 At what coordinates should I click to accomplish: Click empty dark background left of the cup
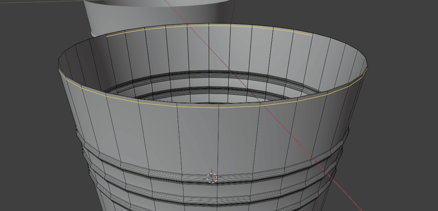(27, 117)
